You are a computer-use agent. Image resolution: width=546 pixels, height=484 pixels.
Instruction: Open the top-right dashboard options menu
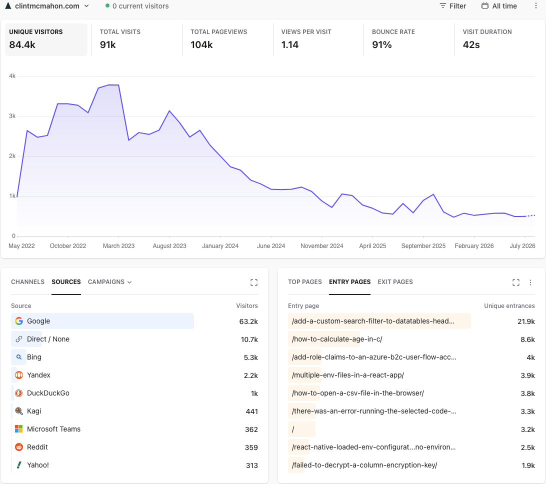535,6
